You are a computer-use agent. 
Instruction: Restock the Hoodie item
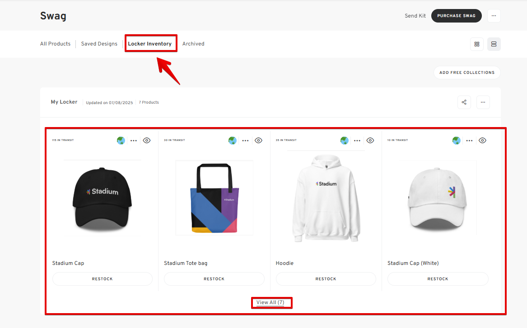pos(326,279)
